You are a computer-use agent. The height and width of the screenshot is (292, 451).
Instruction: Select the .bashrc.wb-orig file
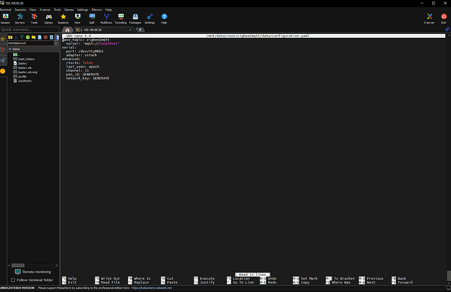[25, 72]
